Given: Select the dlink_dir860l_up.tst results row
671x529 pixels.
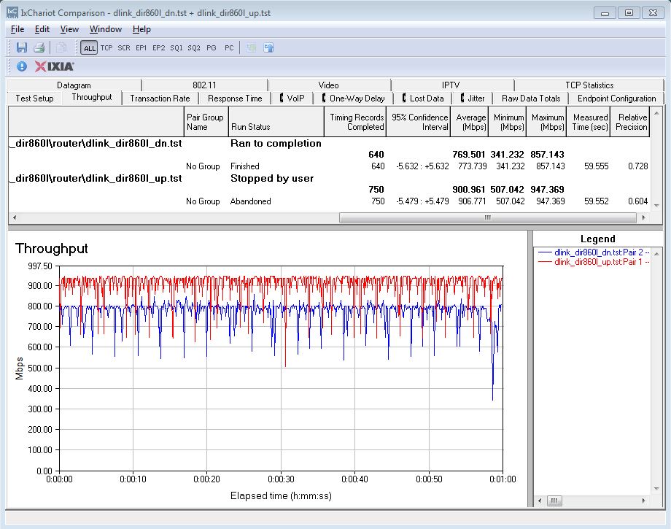Looking at the screenshot, I should [x=329, y=179].
